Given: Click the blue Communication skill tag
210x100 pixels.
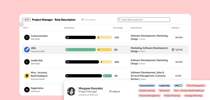Looking at the screenshot, I should click(147, 85).
